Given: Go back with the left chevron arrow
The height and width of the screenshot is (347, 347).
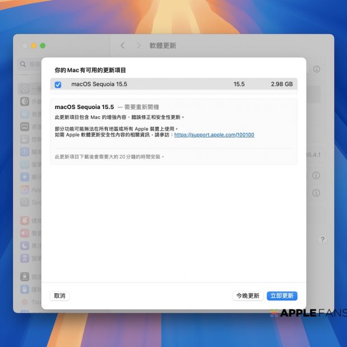Looking at the screenshot, I should point(123,45).
